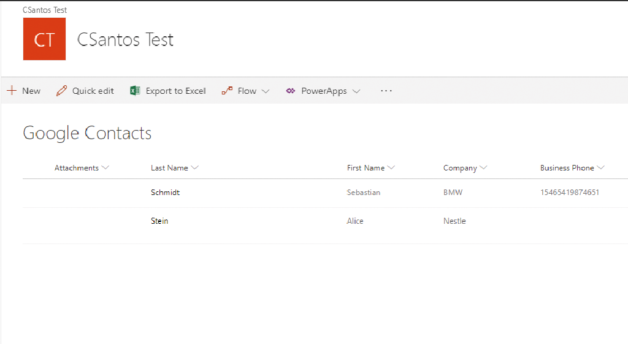Click the Quick edit pencil icon

tap(61, 91)
